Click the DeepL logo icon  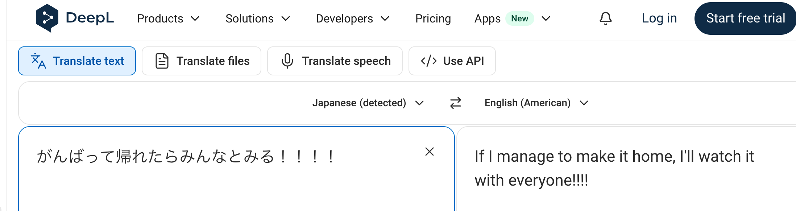coord(47,18)
